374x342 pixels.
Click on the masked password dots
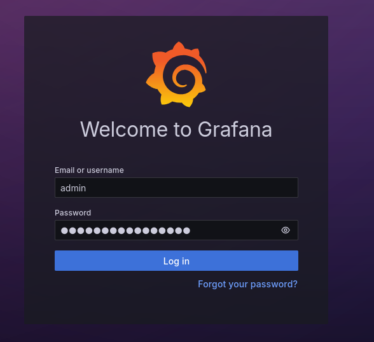(125, 231)
